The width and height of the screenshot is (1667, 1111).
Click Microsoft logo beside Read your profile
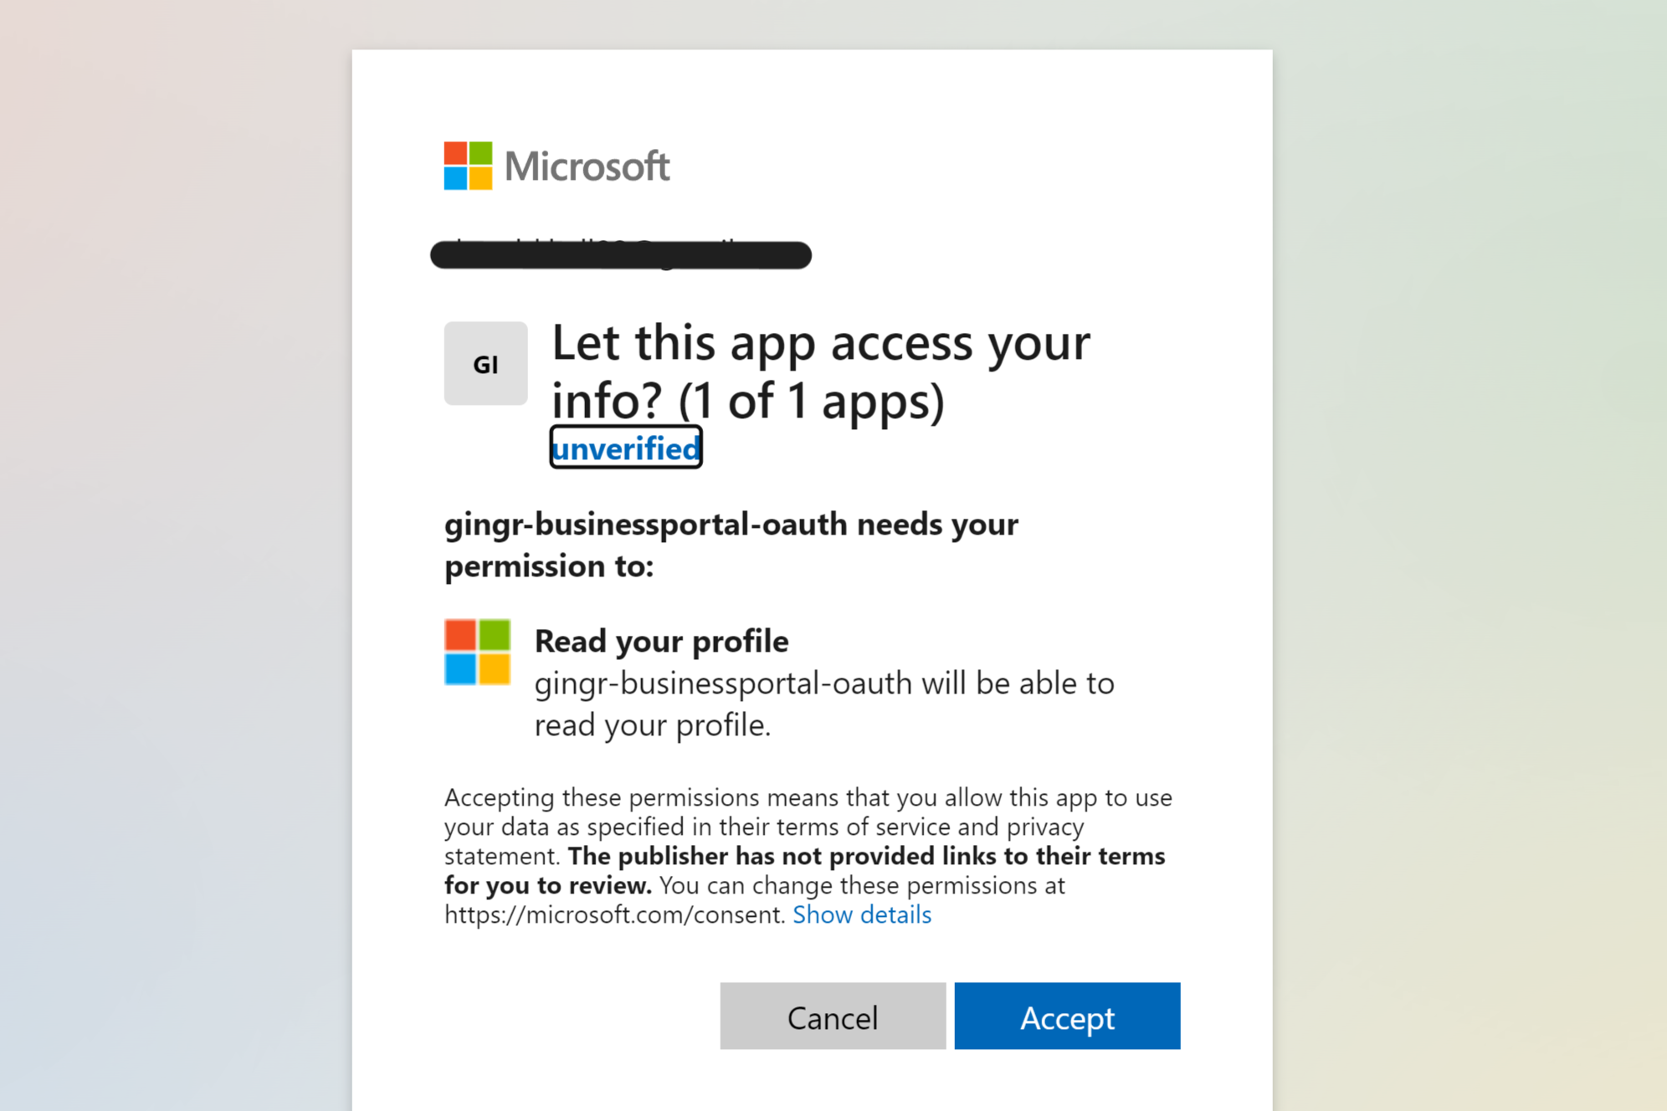(x=477, y=653)
